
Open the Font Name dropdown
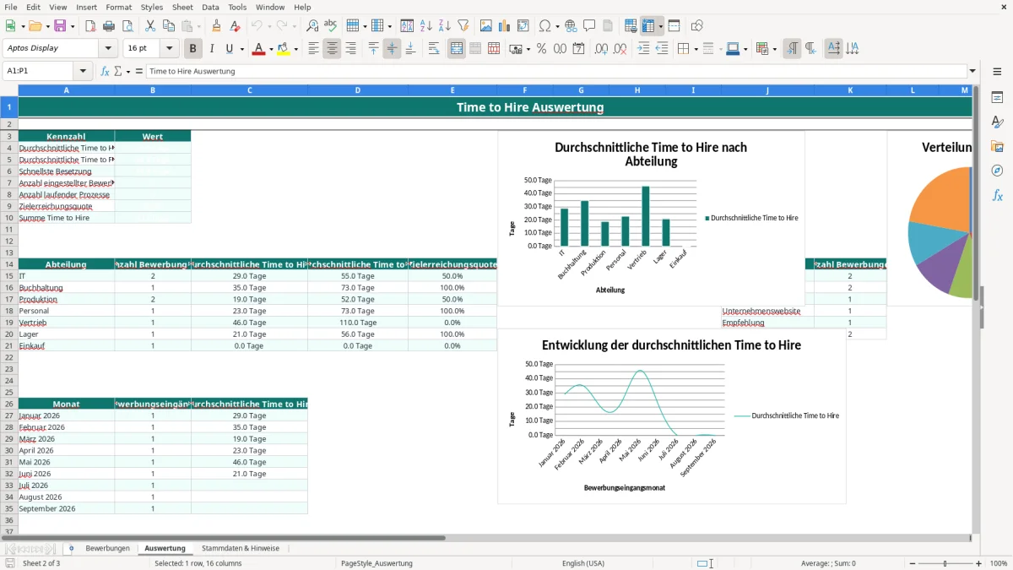pyautogui.click(x=108, y=48)
